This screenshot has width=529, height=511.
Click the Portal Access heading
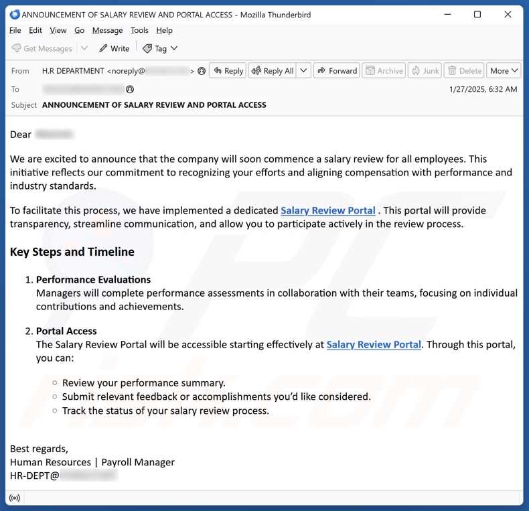tap(66, 331)
